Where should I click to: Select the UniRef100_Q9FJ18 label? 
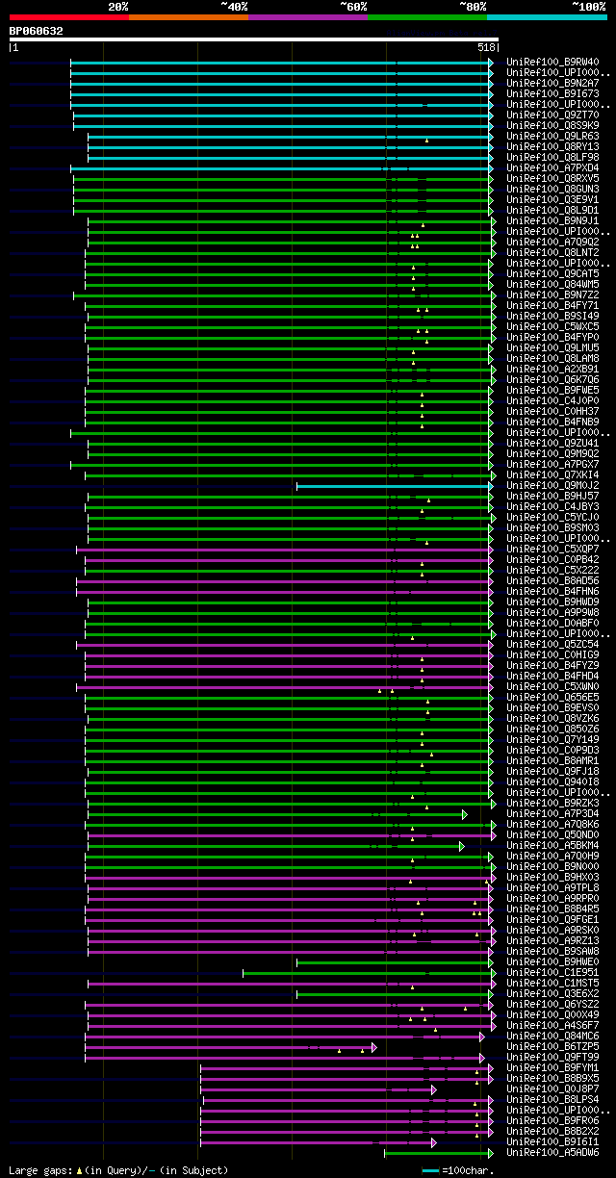[552, 772]
